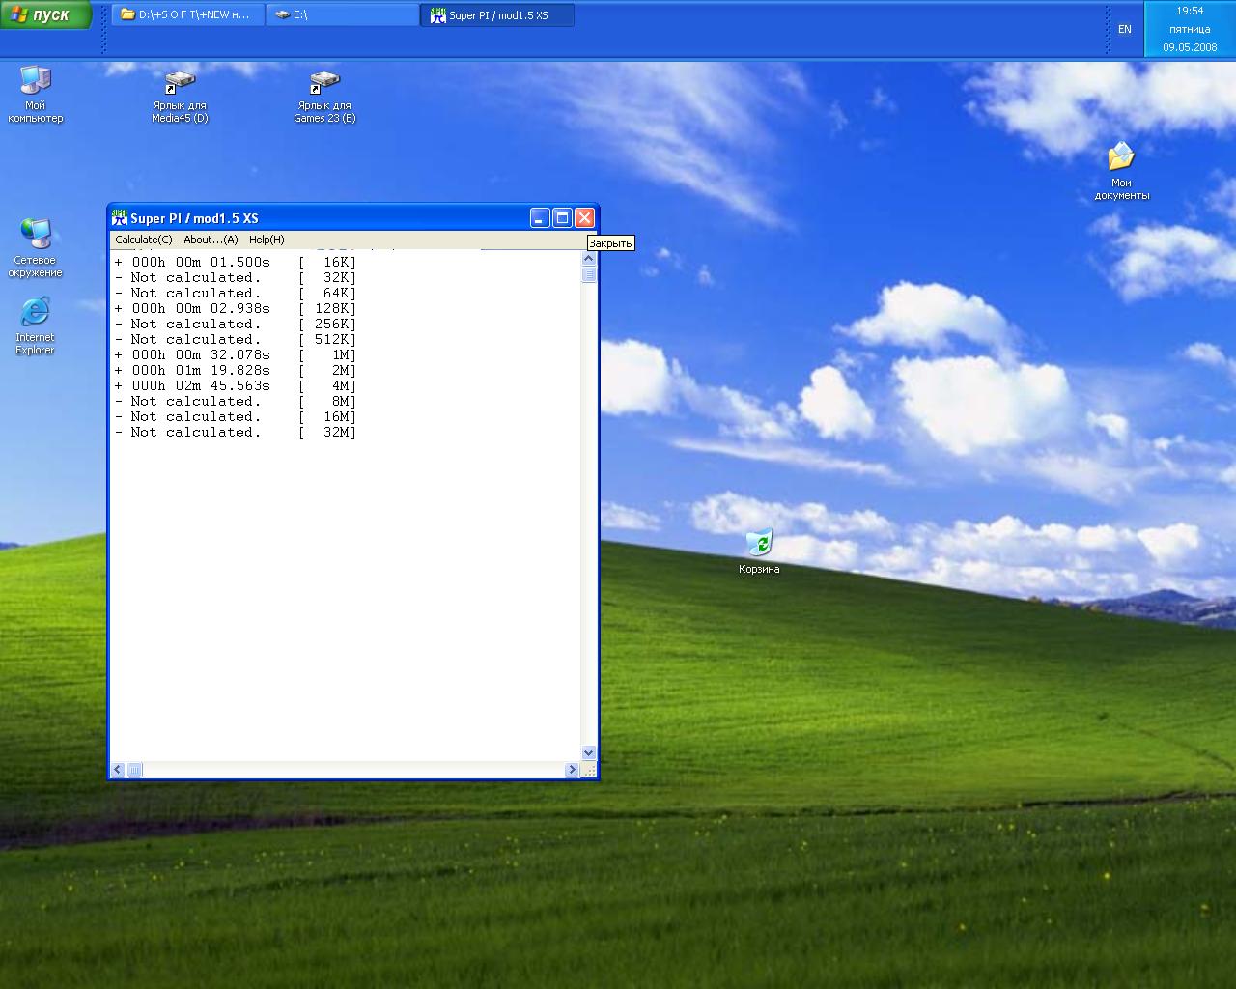Image resolution: width=1236 pixels, height=989 pixels.
Task: Open the About...(A) menu
Action: [x=211, y=240]
